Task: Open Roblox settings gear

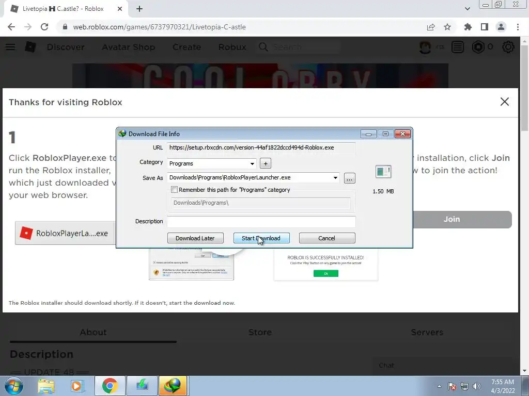Action: (x=508, y=47)
